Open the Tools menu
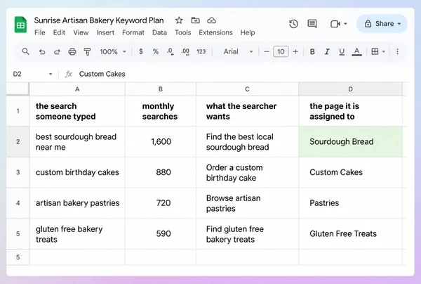 coord(183,32)
